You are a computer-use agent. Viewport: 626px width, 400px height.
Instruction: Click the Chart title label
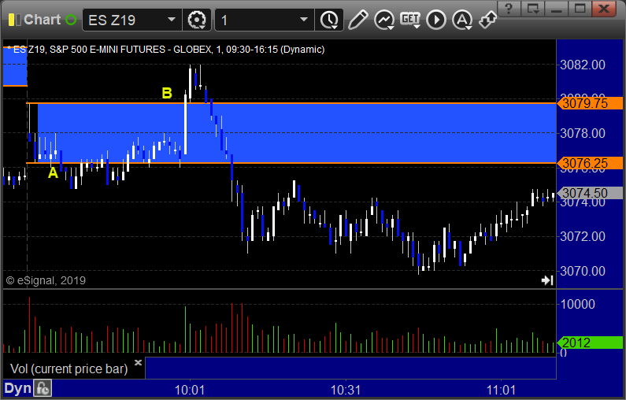42,20
